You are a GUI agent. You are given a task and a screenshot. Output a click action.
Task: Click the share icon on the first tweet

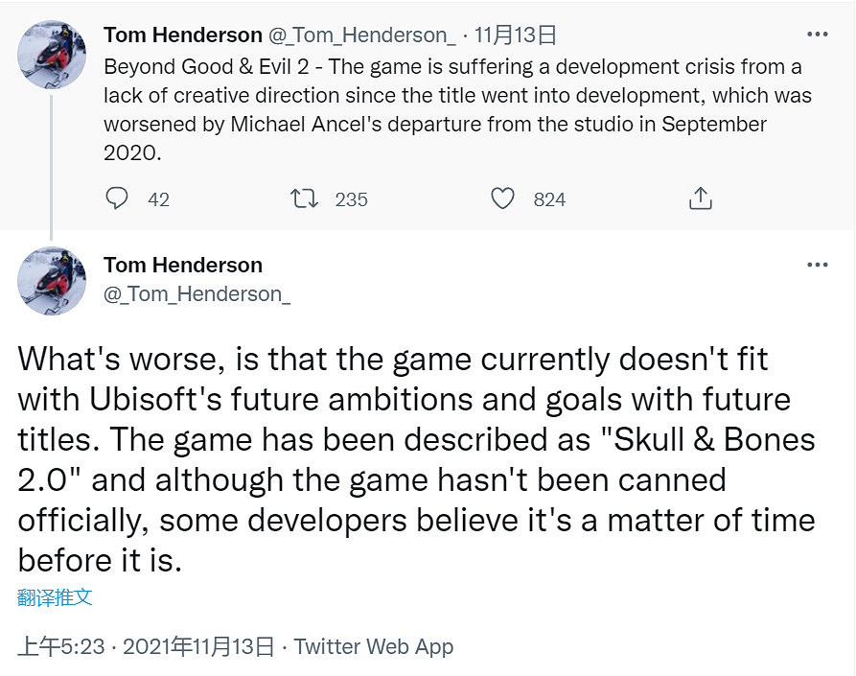coord(701,198)
